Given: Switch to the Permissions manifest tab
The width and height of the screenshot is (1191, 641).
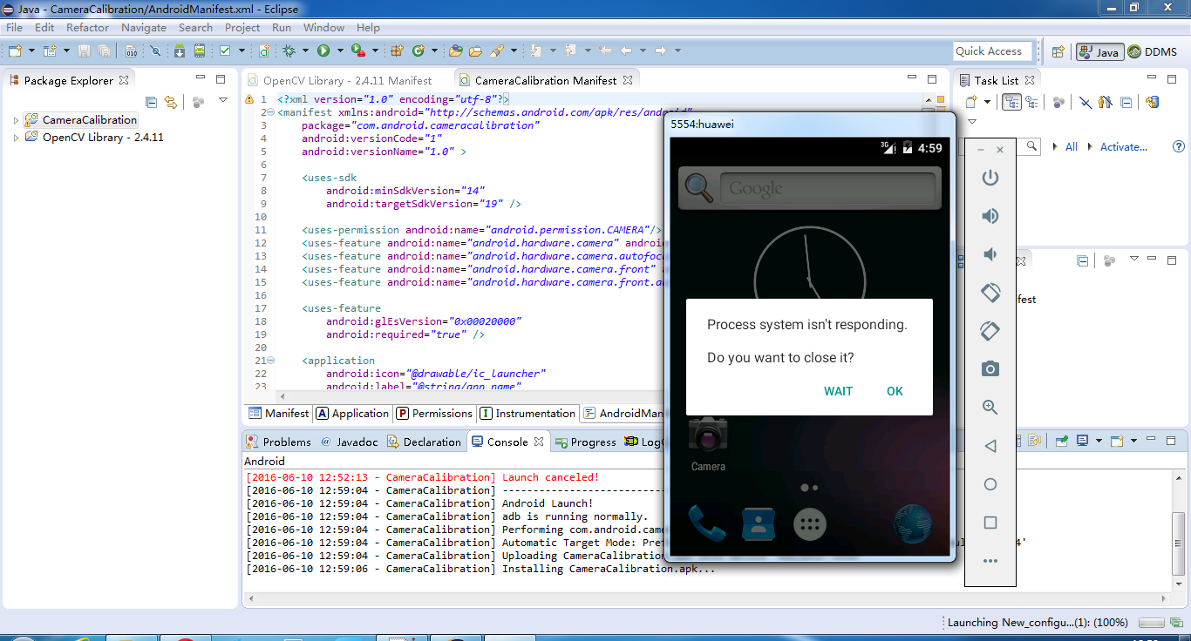Looking at the screenshot, I should pyautogui.click(x=434, y=414).
